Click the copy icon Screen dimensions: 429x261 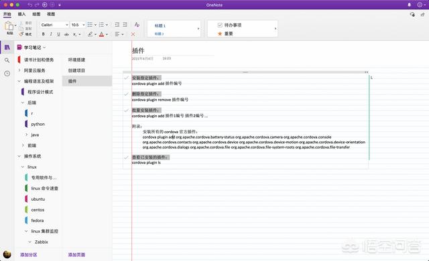coord(21,29)
